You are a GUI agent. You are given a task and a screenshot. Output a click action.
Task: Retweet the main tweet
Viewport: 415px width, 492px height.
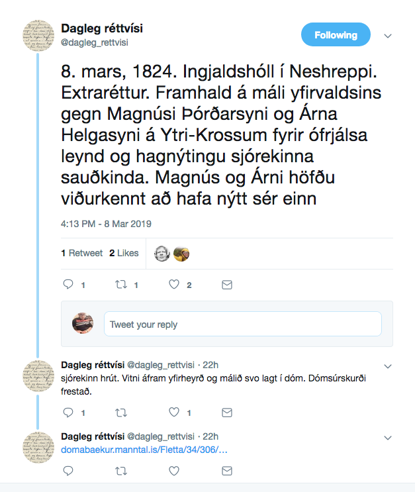tap(120, 285)
